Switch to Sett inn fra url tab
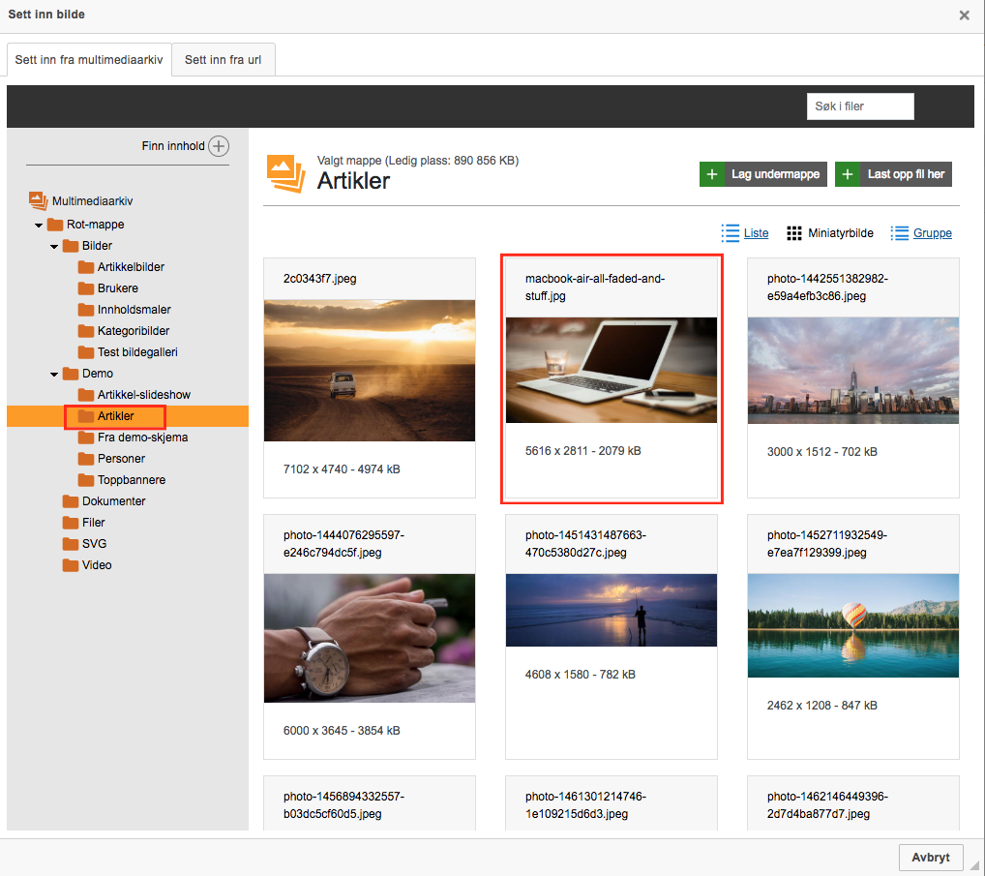Screen dimensions: 985x876 (x=223, y=60)
